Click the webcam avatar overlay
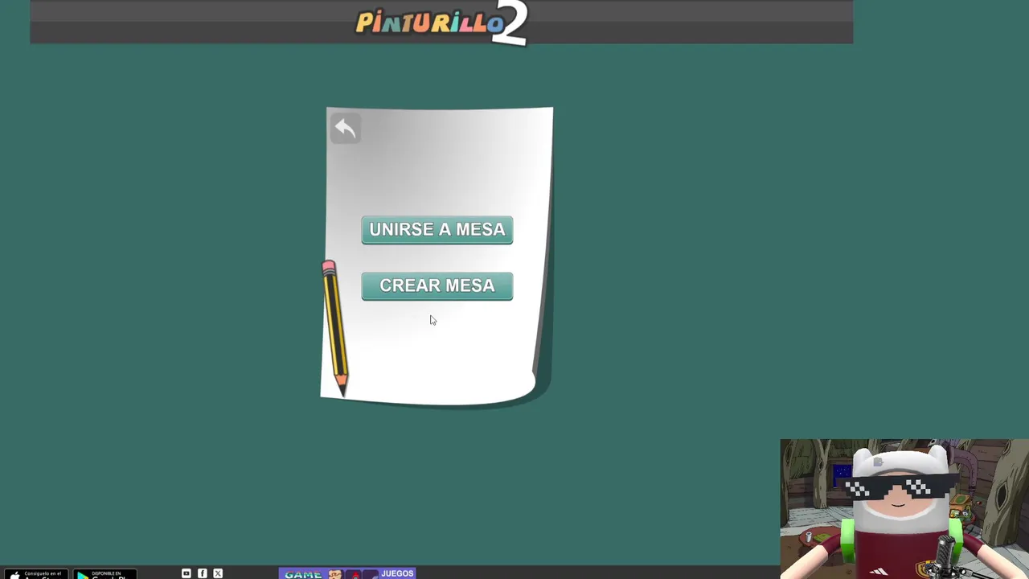Viewport: 1029px width, 579px height. tap(904, 509)
